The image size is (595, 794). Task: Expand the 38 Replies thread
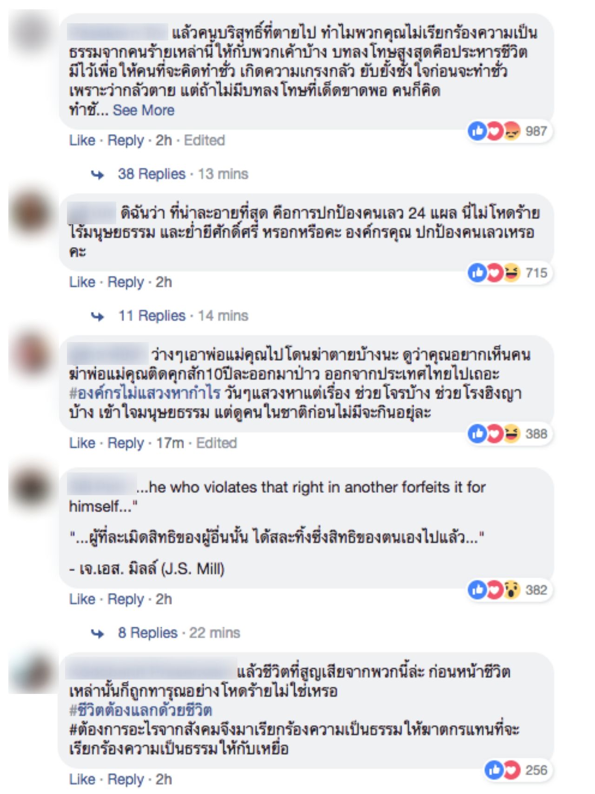[x=152, y=174]
